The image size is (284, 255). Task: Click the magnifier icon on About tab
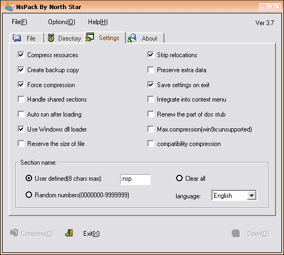132,38
